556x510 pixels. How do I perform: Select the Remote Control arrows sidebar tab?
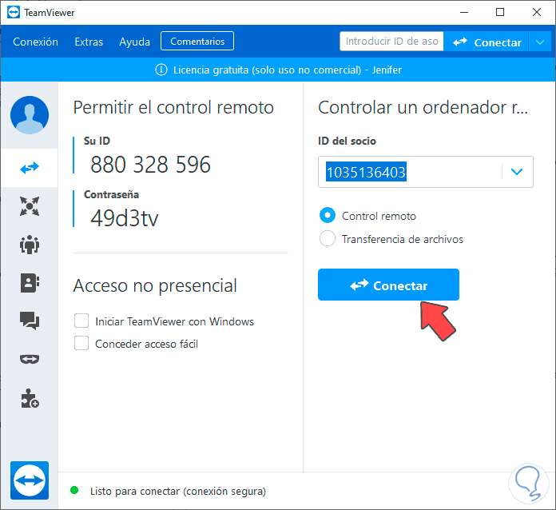[x=30, y=168]
